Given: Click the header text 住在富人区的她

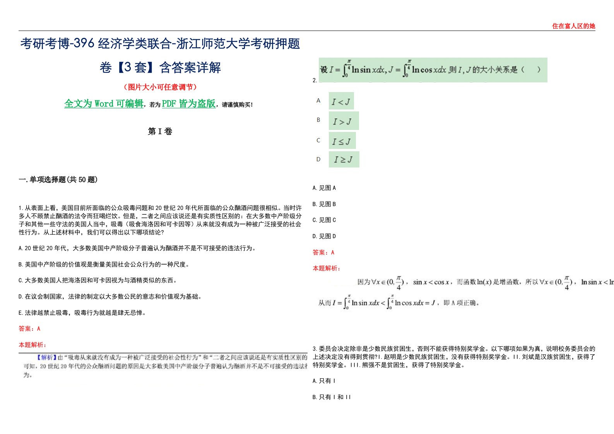Looking at the screenshot, I should [x=573, y=26].
